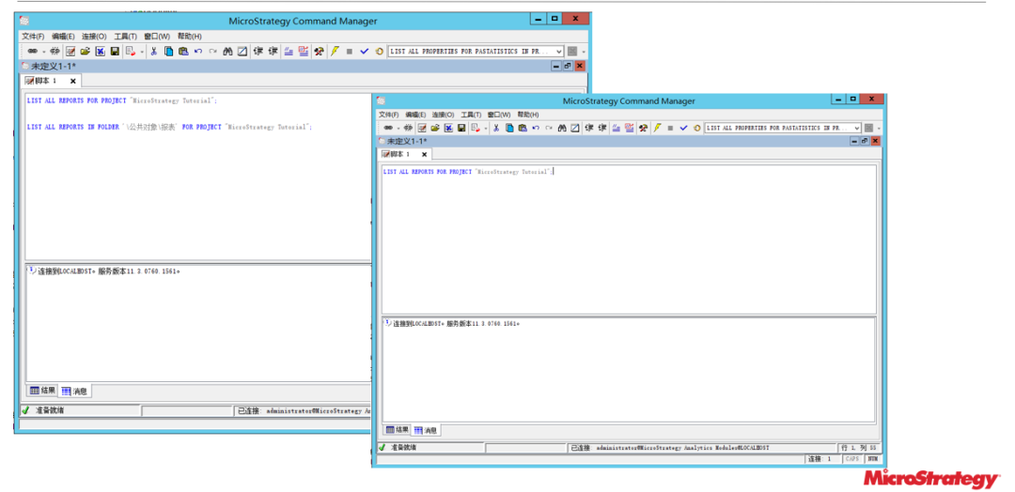
Task: Run script with lightning icon in front window
Action: point(656,128)
